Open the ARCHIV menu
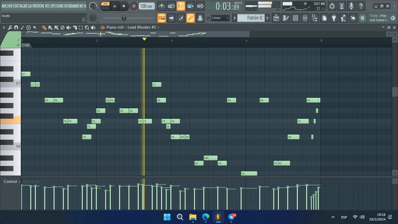 point(7,6)
